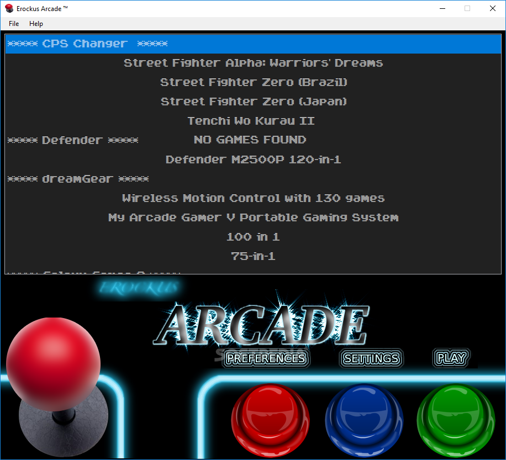Select Wireless Motion Control with 130 games
Image resolution: width=506 pixels, height=460 pixels.
point(253,198)
